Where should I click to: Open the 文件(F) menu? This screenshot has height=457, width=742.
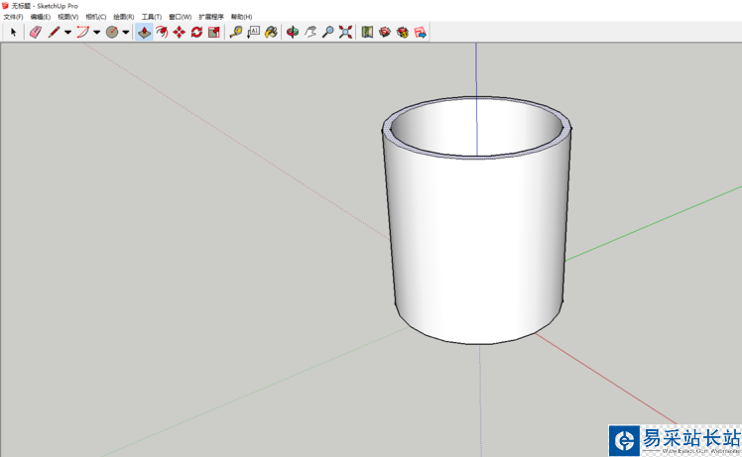tap(13, 17)
